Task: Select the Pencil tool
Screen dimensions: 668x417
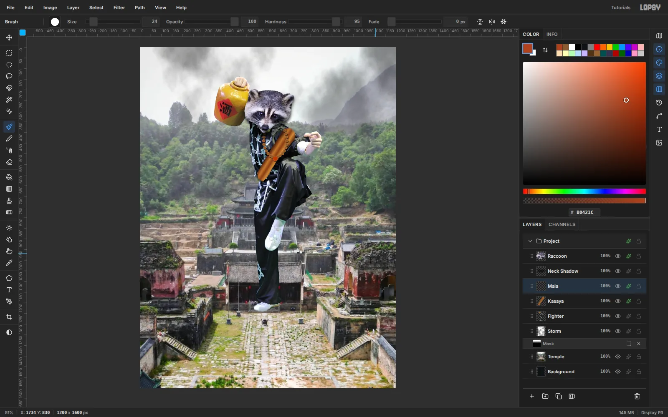Action: tap(9, 138)
